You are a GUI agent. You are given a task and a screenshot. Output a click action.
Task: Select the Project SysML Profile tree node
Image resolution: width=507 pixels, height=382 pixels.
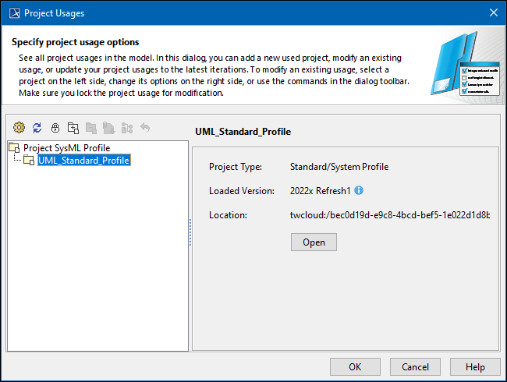click(66, 148)
